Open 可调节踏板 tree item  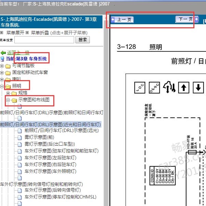click(x=24, y=65)
